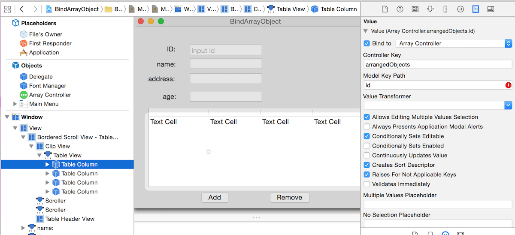Open the Attributes inspector
This screenshot has height=235, width=515.
(430, 9)
